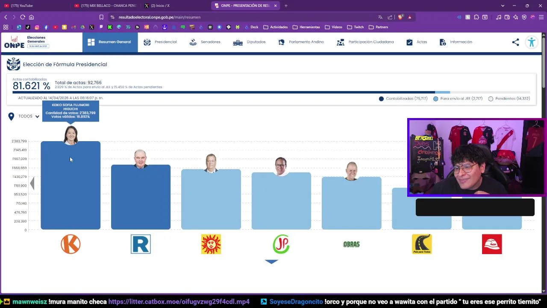Click the share icon on ONPE page
Screen dimensions: 547x308
click(515, 42)
